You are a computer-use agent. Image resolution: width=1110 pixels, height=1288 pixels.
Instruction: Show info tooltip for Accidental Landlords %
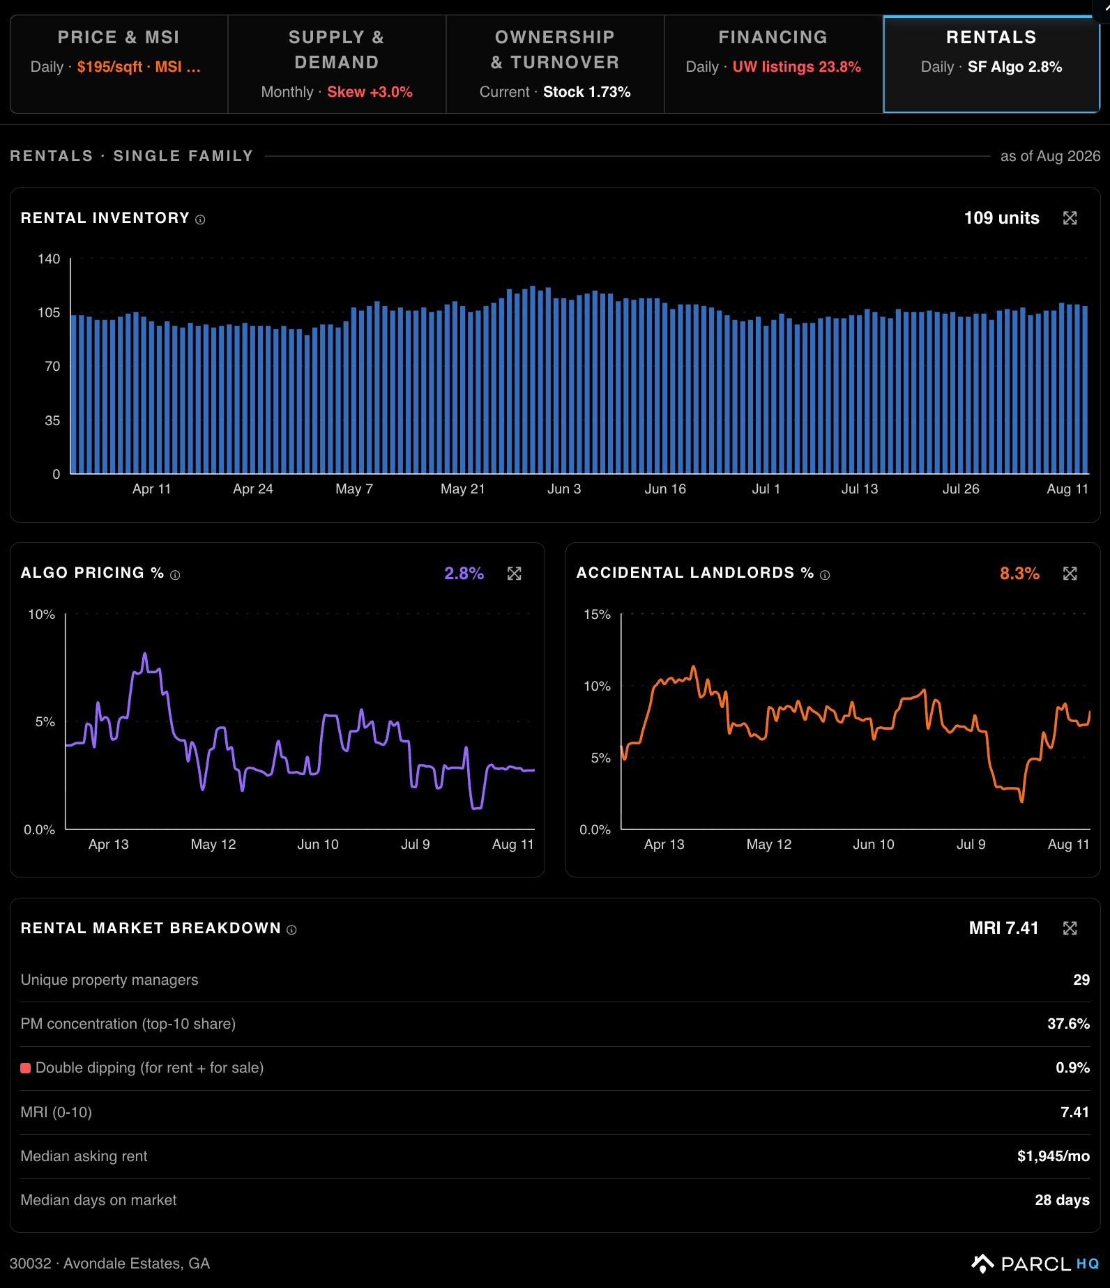825,575
